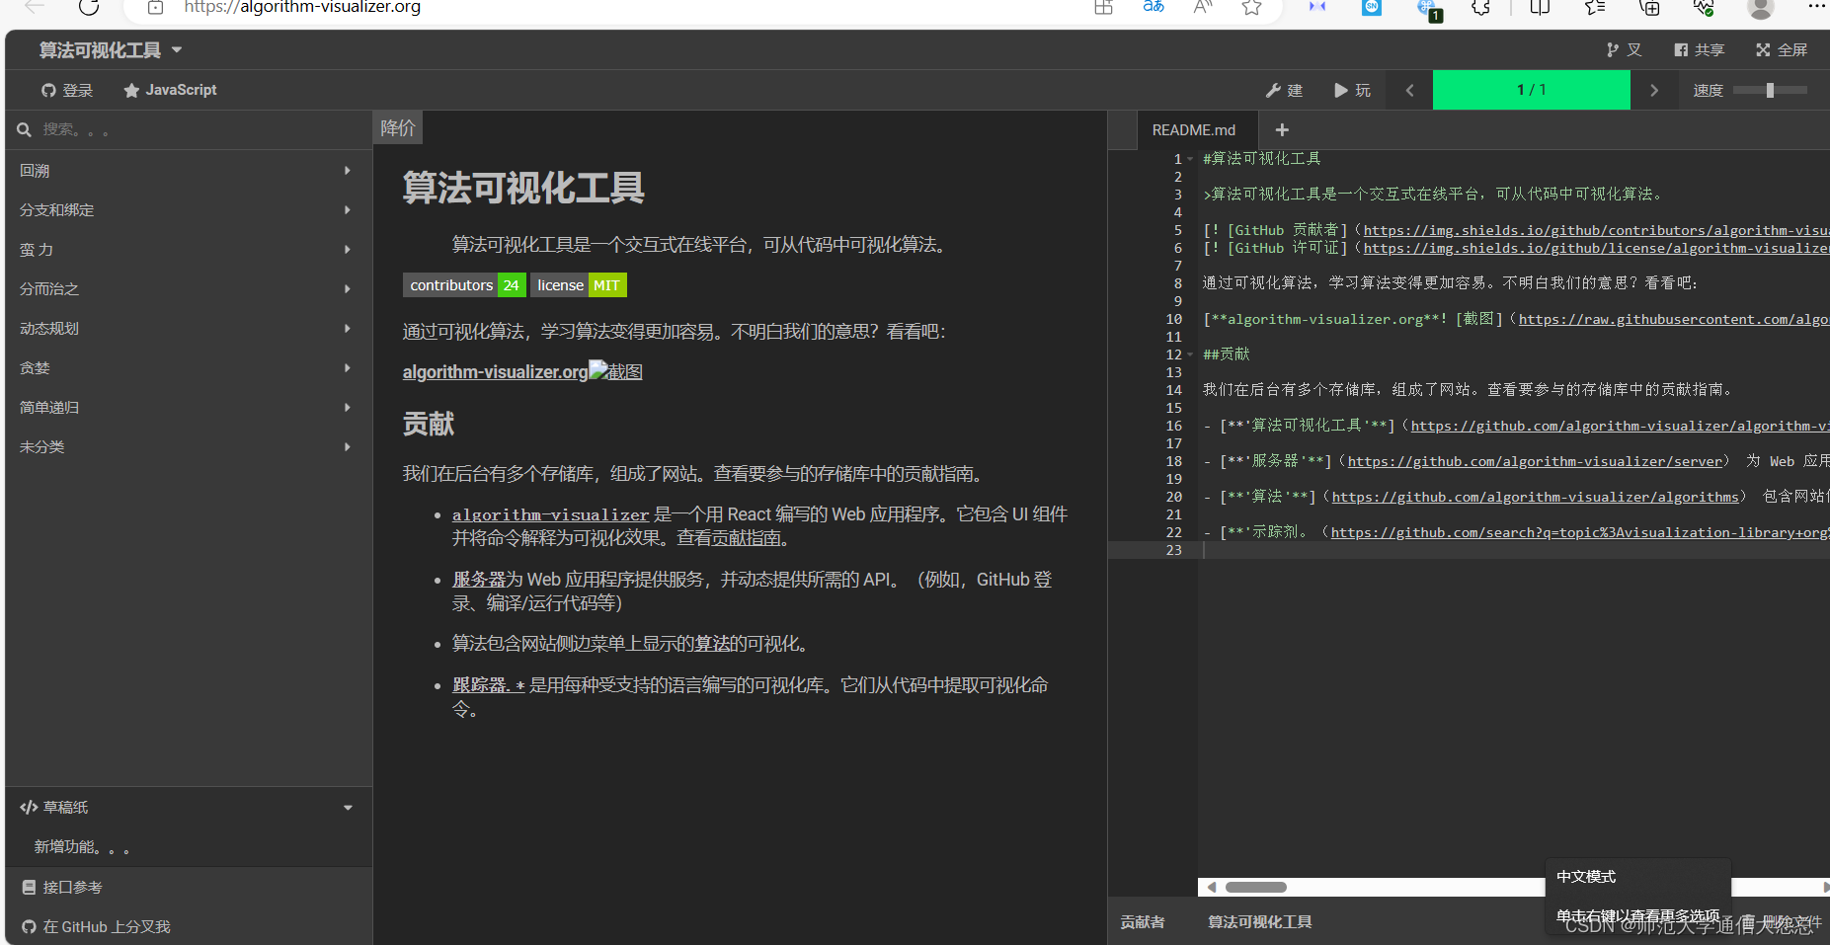This screenshot has height=945, width=1830.
Task: Enter fullscreen mode 全屏
Action: (1782, 49)
